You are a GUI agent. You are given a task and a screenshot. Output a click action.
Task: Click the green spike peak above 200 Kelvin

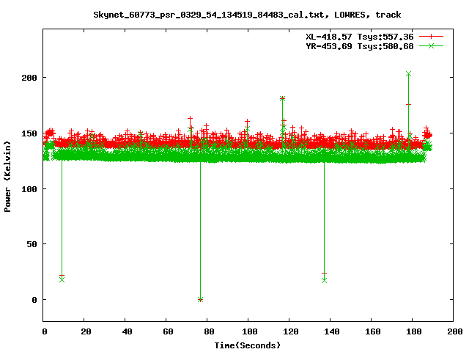pos(409,73)
